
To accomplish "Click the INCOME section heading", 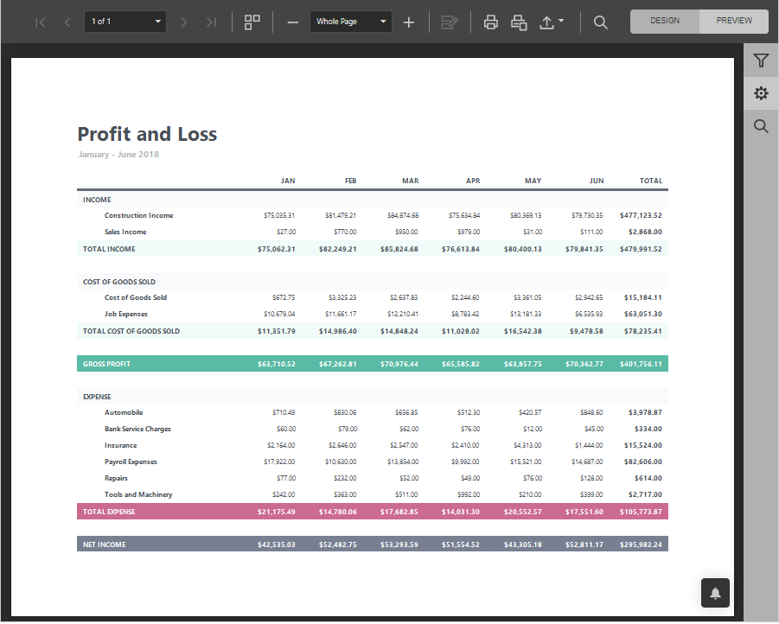I will pos(97,200).
